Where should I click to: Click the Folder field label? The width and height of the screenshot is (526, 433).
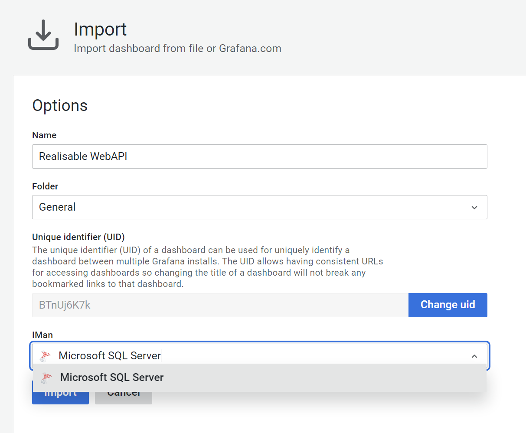pyautogui.click(x=45, y=186)
